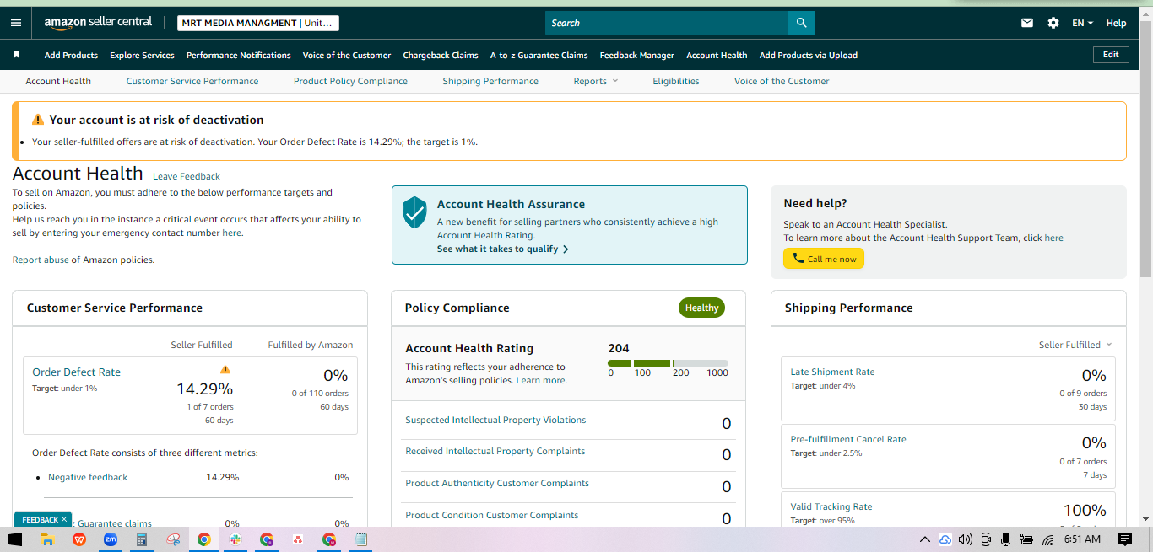Select the Eligibilities tab
The width and height of the screenshot is (1153, 552).
click(676, 81)
